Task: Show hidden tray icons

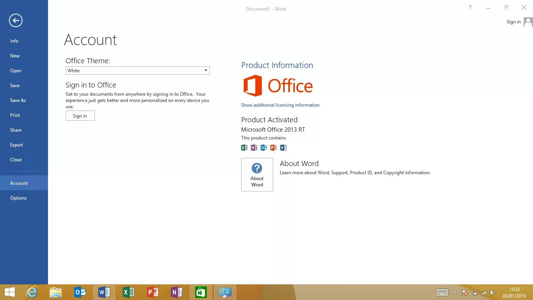Action: pos(455,293)
